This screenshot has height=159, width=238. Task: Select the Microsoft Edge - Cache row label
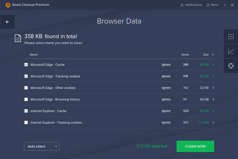coord(47,65)
